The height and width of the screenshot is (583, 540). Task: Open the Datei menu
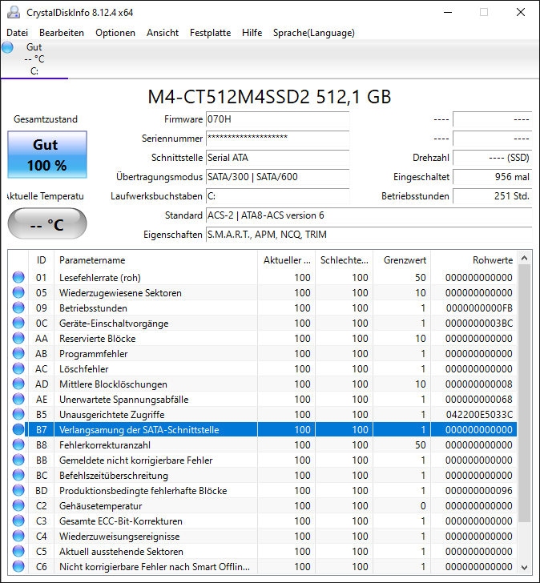[17, 33]
